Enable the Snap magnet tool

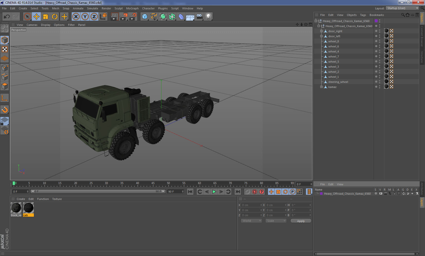[x=5, y=109]
